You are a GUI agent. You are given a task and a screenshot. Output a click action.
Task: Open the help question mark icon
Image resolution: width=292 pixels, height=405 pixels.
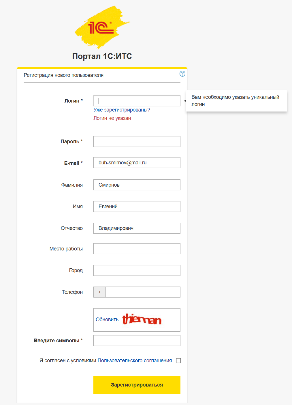point(182,74)
